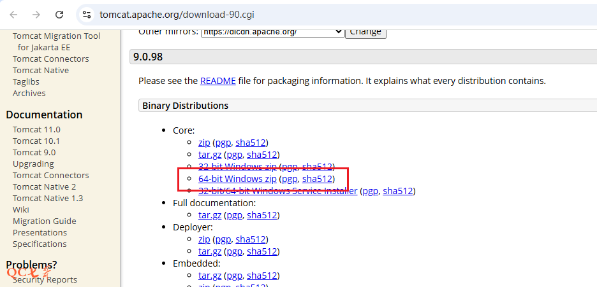Click the browser forward arrow
Screen dimensions: 597x287
point(36,14)
